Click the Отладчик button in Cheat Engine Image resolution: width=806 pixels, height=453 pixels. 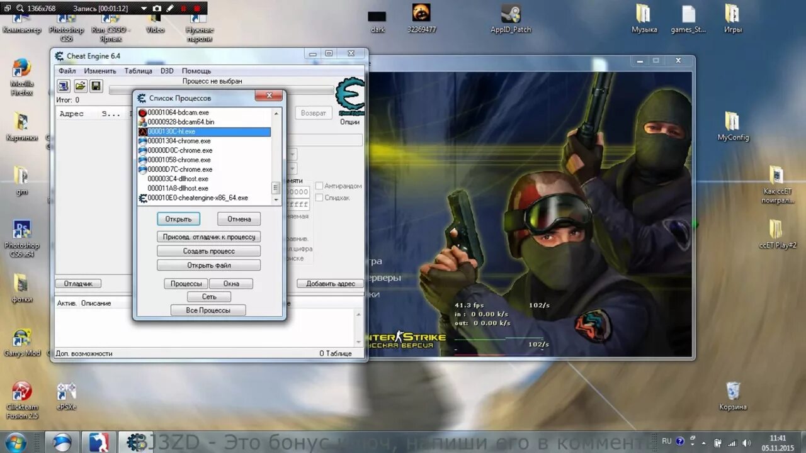pos(78,284)
